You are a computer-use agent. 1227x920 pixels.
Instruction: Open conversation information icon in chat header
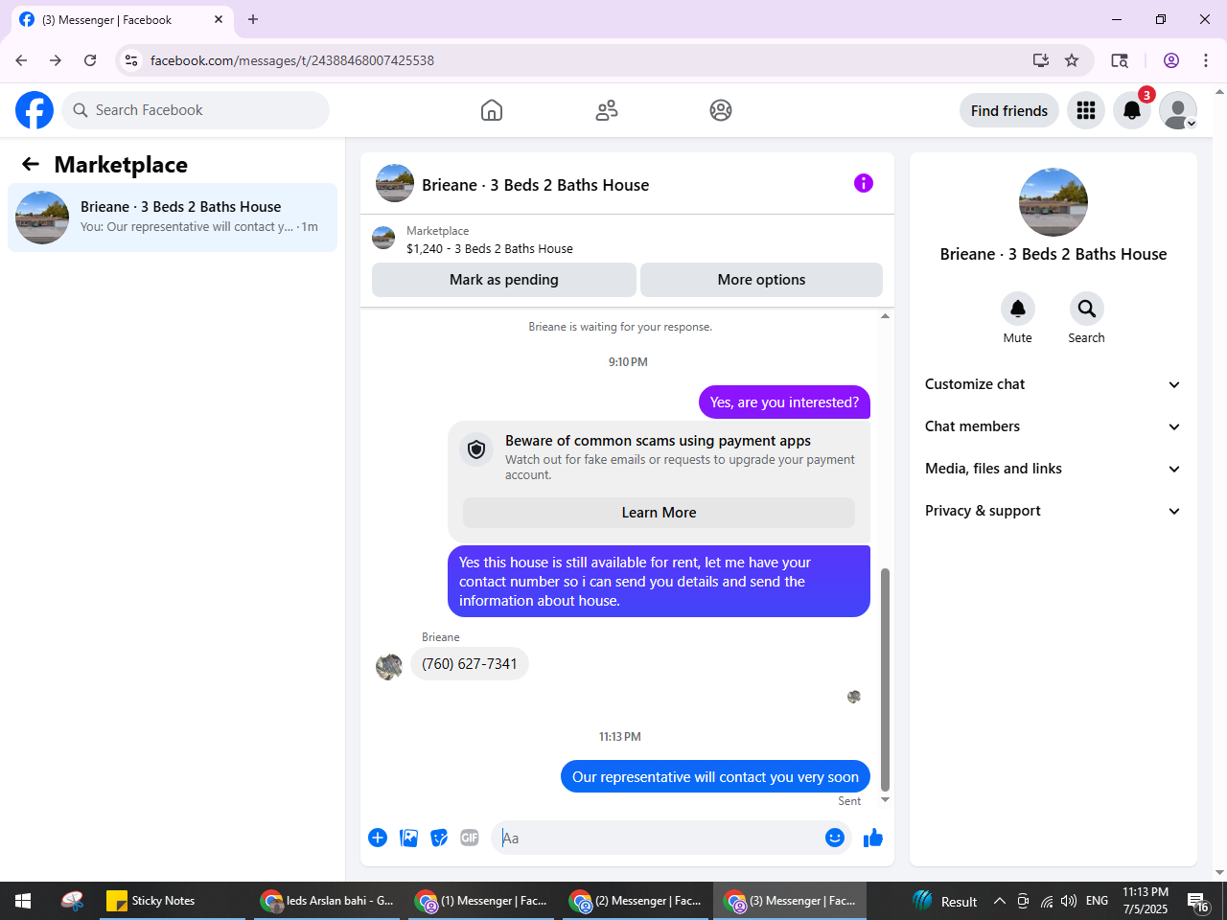864,183
